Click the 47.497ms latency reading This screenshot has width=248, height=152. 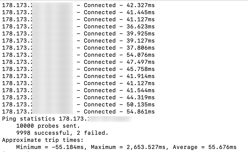pos(141,62)
